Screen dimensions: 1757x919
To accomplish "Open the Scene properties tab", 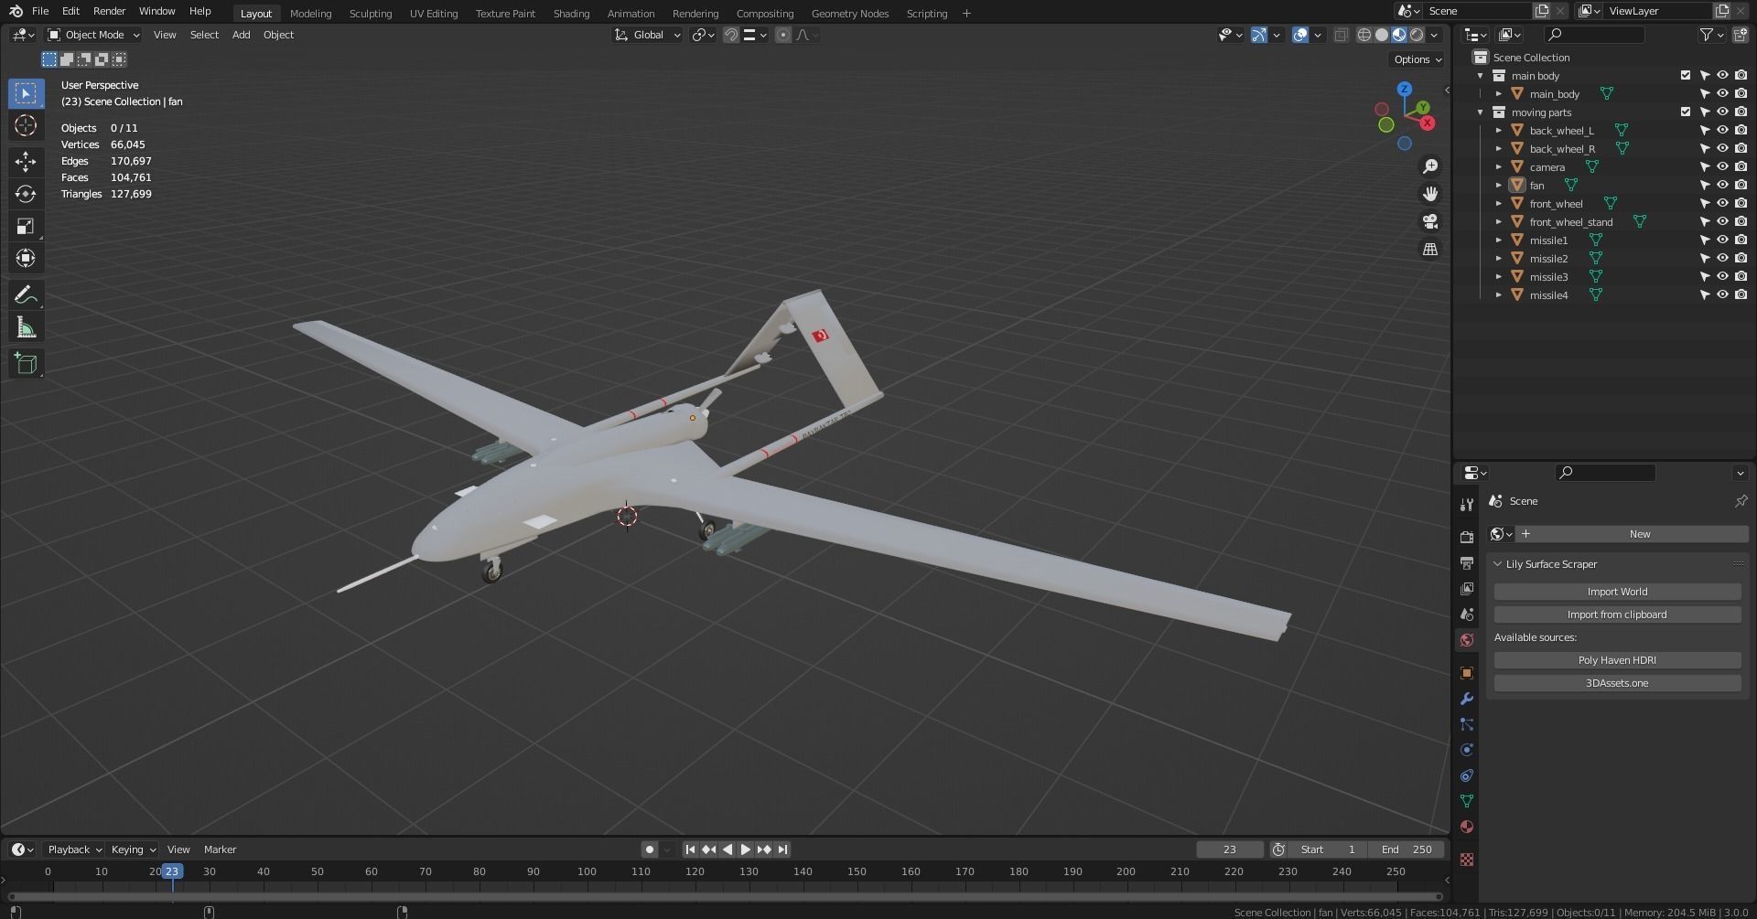I will tap(1467, 614).
